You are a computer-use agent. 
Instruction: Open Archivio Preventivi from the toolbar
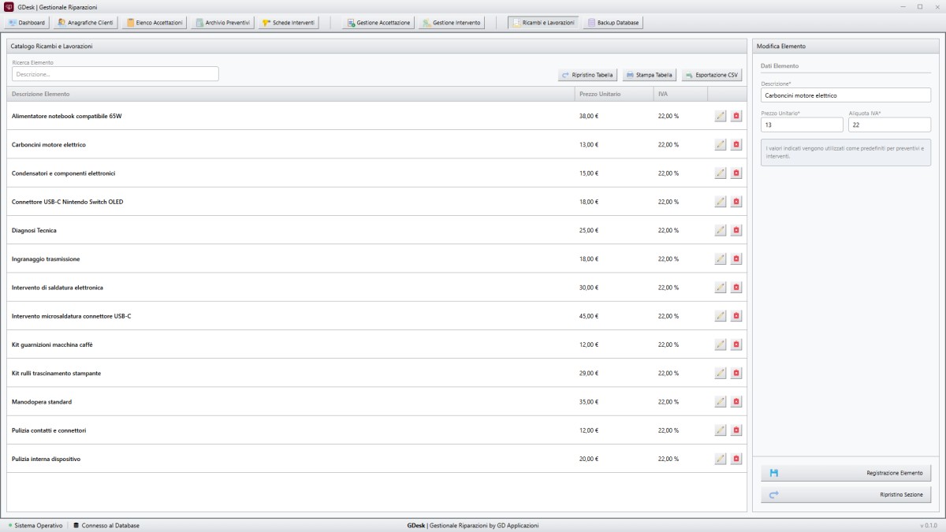(221, 23)
